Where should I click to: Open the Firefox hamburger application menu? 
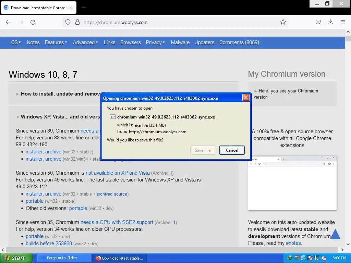pyautogui.click(x=342, y=22)
